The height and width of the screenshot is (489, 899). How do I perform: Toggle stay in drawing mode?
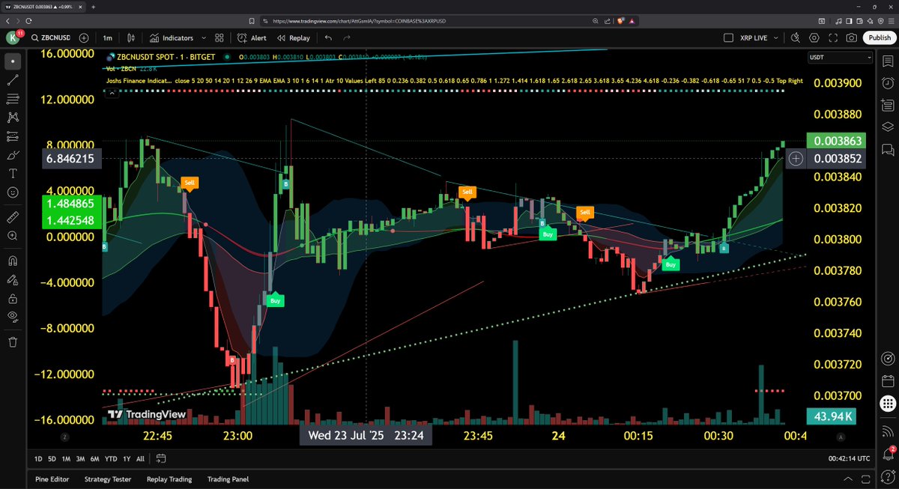point(13,279)
